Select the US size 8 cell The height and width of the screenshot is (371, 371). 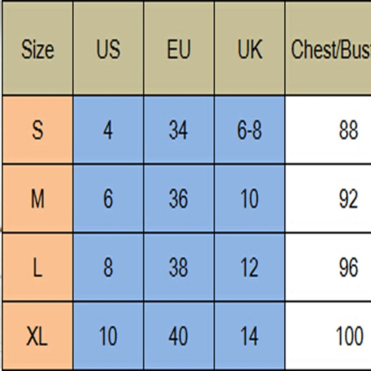tap(108, 267)
